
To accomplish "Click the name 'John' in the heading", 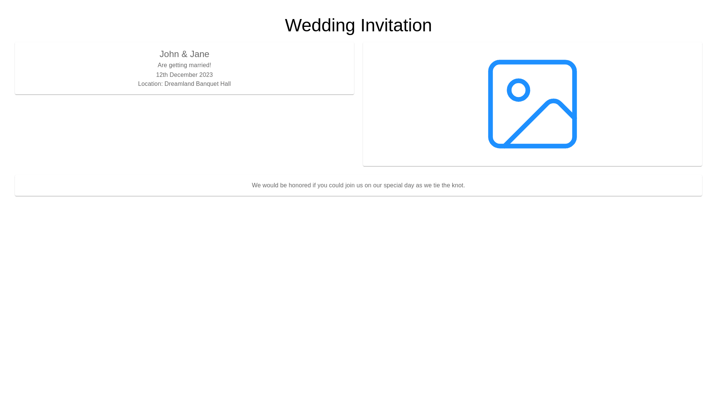I will 169,54.
